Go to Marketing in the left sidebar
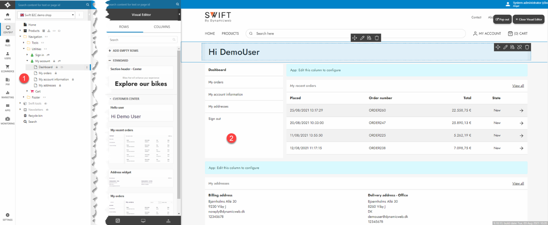Viewport: 548px width, 225px height. pos(7,94)
